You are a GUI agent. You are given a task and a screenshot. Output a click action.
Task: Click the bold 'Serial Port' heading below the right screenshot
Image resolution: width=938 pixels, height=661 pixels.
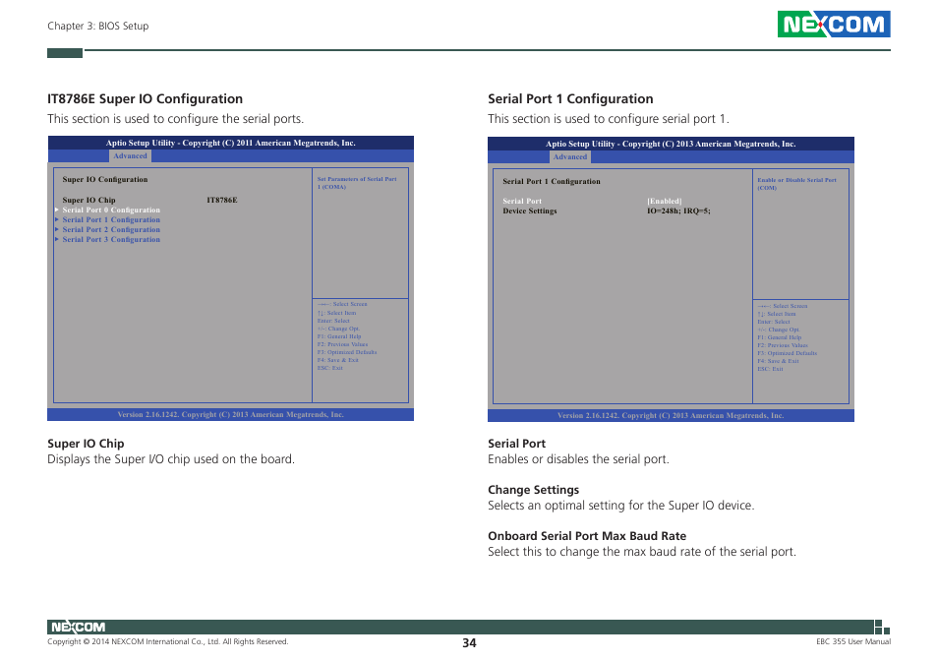[x=517, y=444]
